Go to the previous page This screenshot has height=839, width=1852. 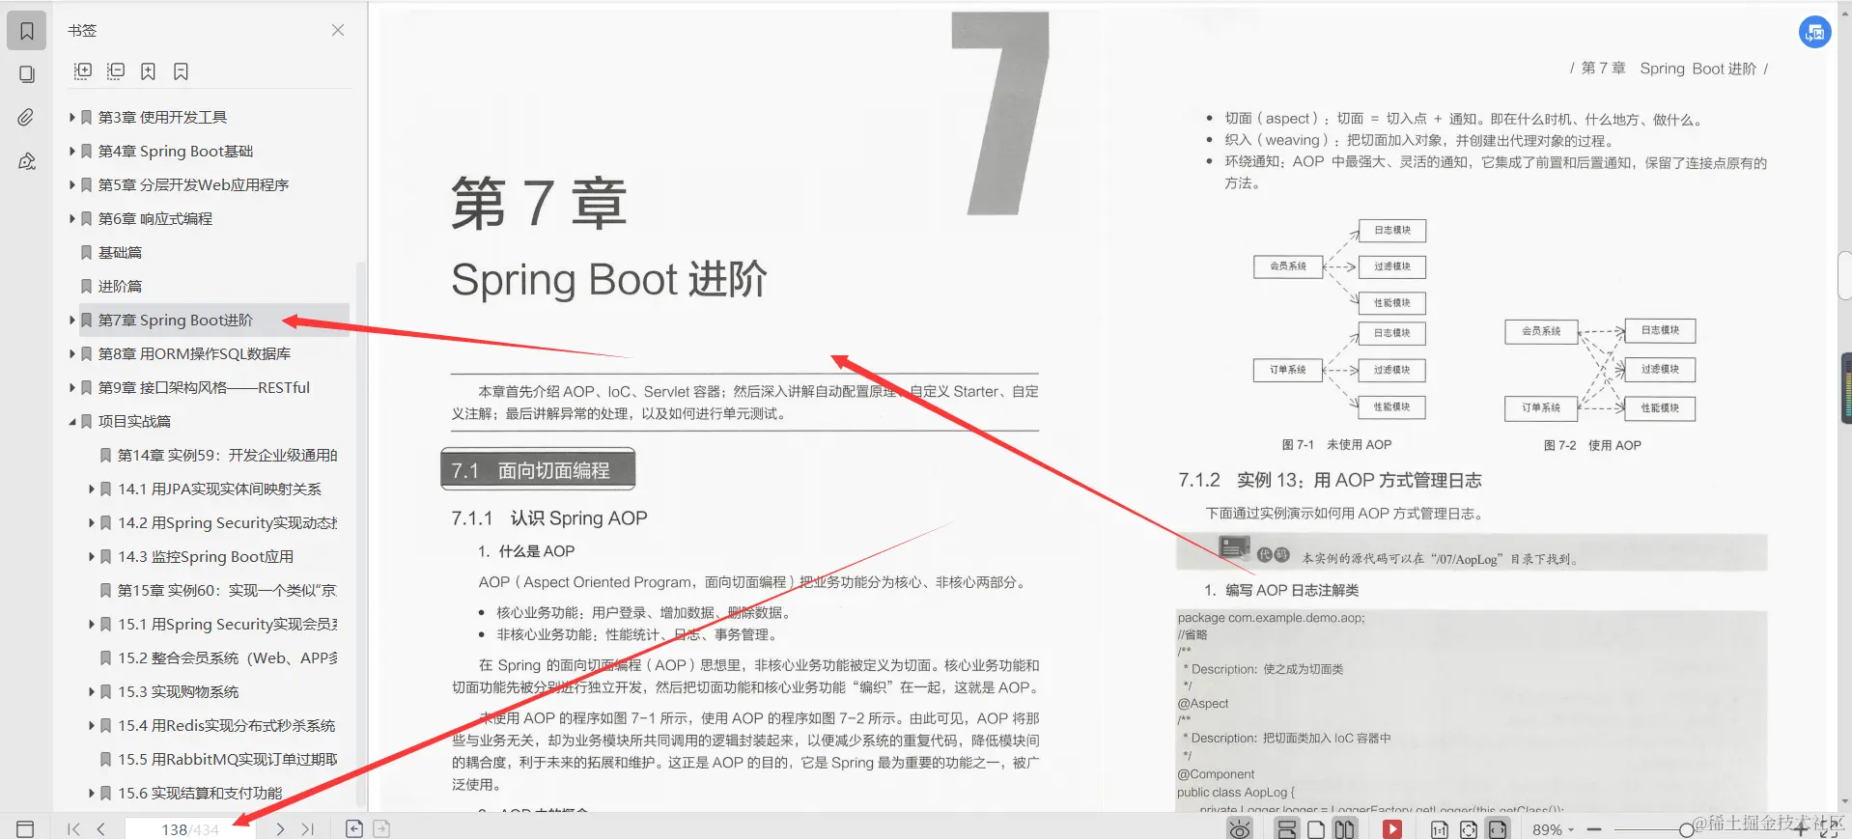pyautogui.click(x=100, y=829)
